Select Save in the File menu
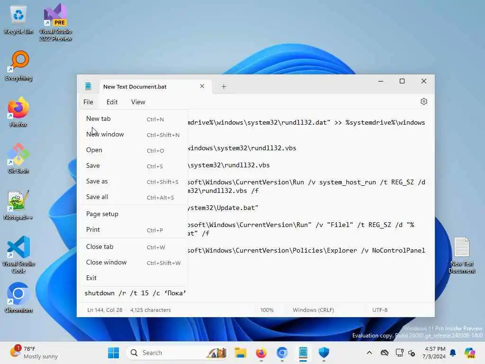This screenshot has width=485, height=364. [x=133, y=165]
